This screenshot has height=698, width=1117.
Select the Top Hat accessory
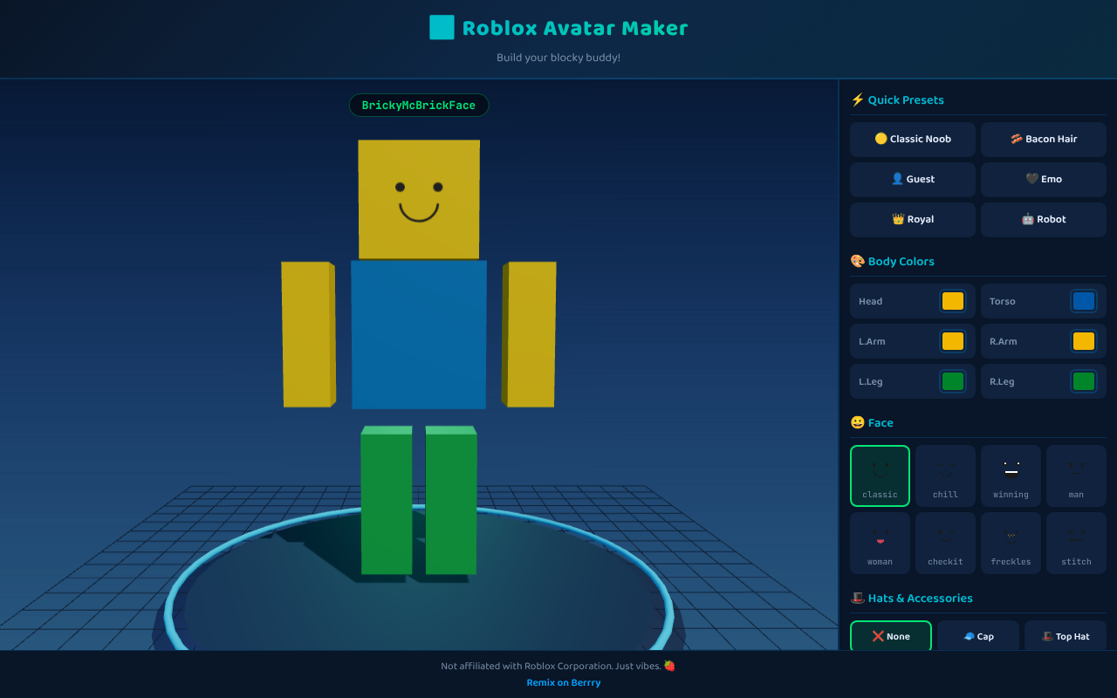tap(1066, 636)
